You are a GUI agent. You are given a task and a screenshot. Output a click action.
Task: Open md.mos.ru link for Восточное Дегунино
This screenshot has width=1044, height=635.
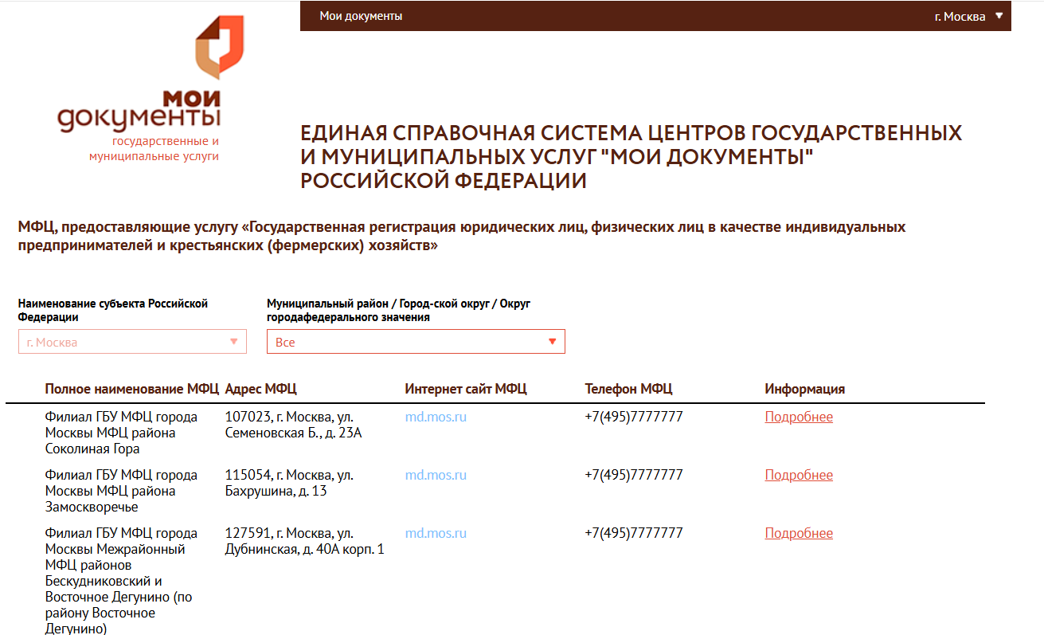(436, 533)
